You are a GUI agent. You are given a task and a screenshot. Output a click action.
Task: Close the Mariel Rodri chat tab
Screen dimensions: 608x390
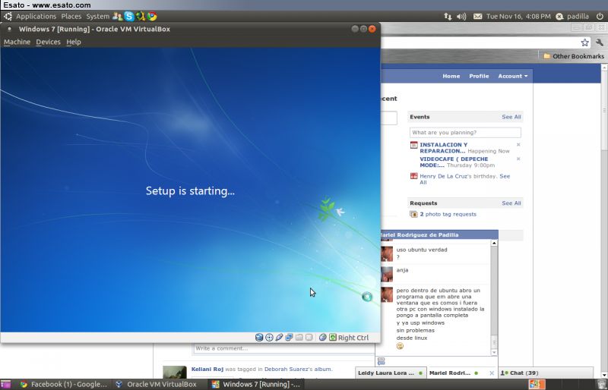(x=492, y=373)
